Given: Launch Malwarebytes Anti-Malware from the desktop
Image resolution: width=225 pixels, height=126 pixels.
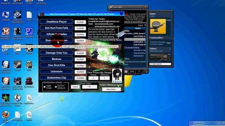Looking at the screenshot, I should click(x=6, y=34).
